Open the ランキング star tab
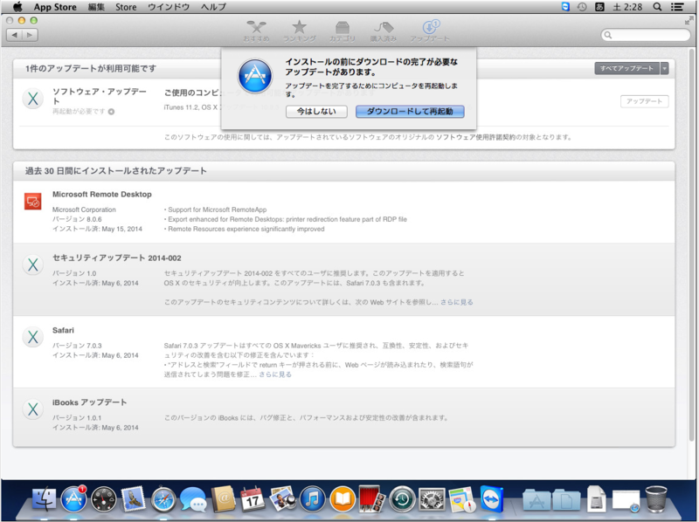 [299, 31]
